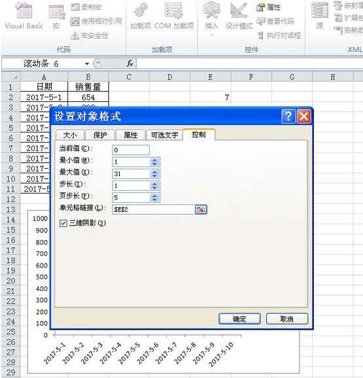Viewport: 363px width, 378px height.
Task: Click cell E2 with value 7
Action: 211,97
